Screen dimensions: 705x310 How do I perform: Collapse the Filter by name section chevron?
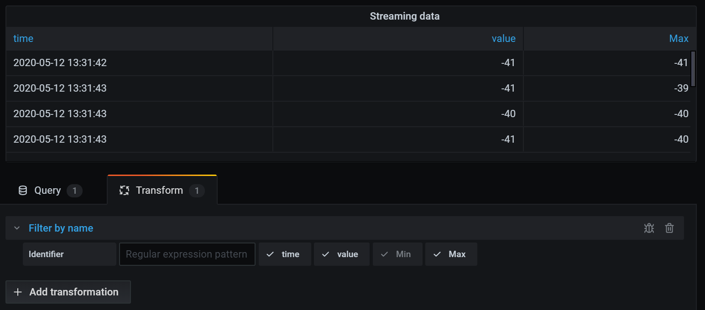click(x=17, y=227)
